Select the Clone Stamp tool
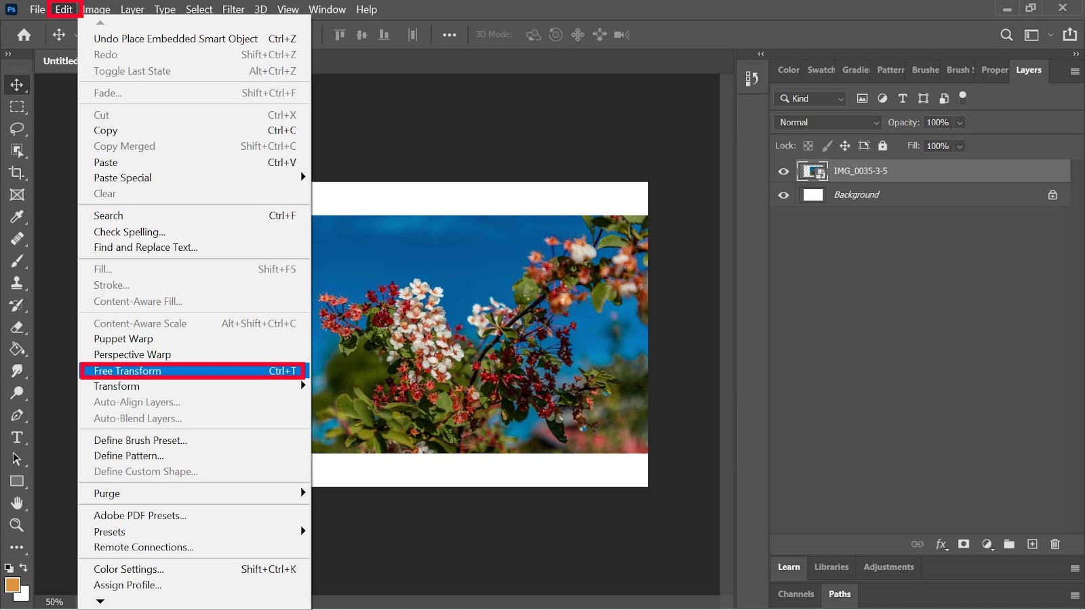Viewport: 1085px width, 610px height. (x=17, y=283)
